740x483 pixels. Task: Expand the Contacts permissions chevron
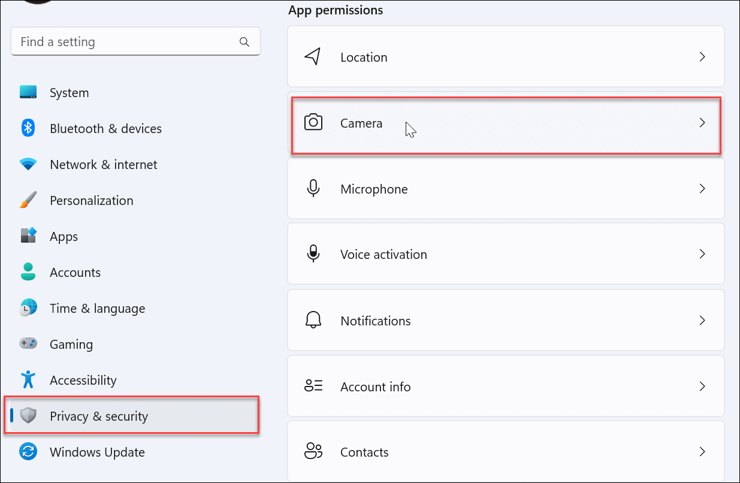702,451
